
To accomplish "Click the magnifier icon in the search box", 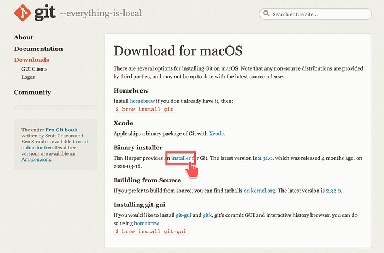I will tap(266, 14).
